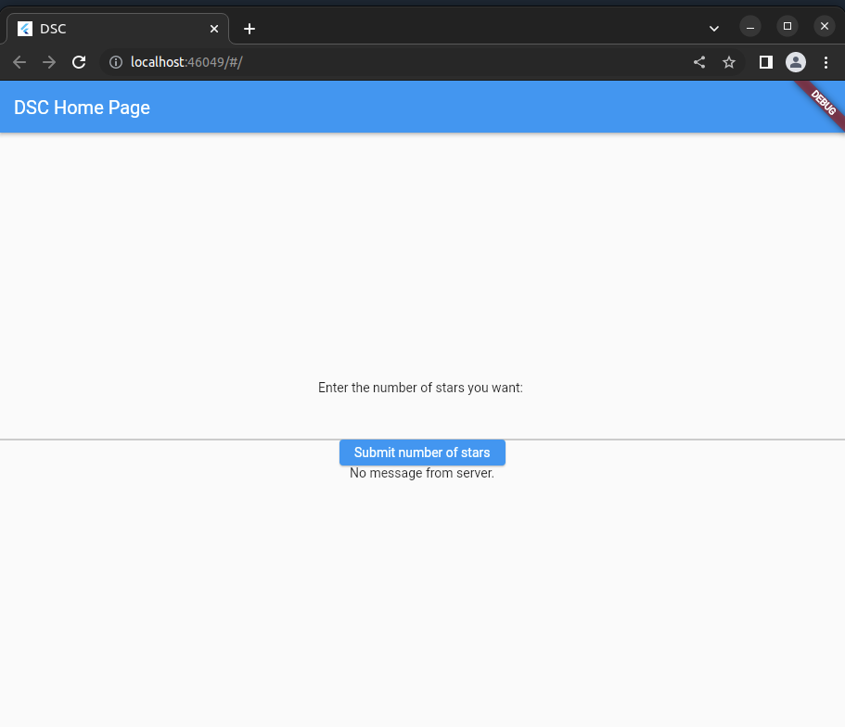This screenshot has height=727, width=845.
Task: View site information for localhost
Action: (x=116, y=62)
